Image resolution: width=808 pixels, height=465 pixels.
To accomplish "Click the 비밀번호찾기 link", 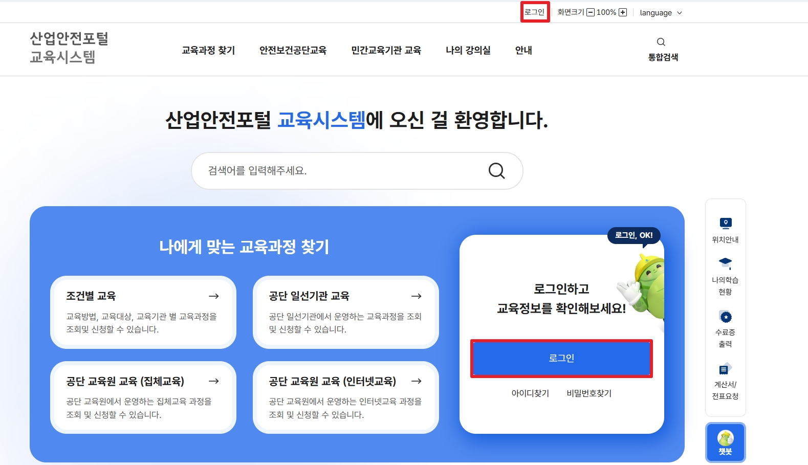I will point(589,393).
